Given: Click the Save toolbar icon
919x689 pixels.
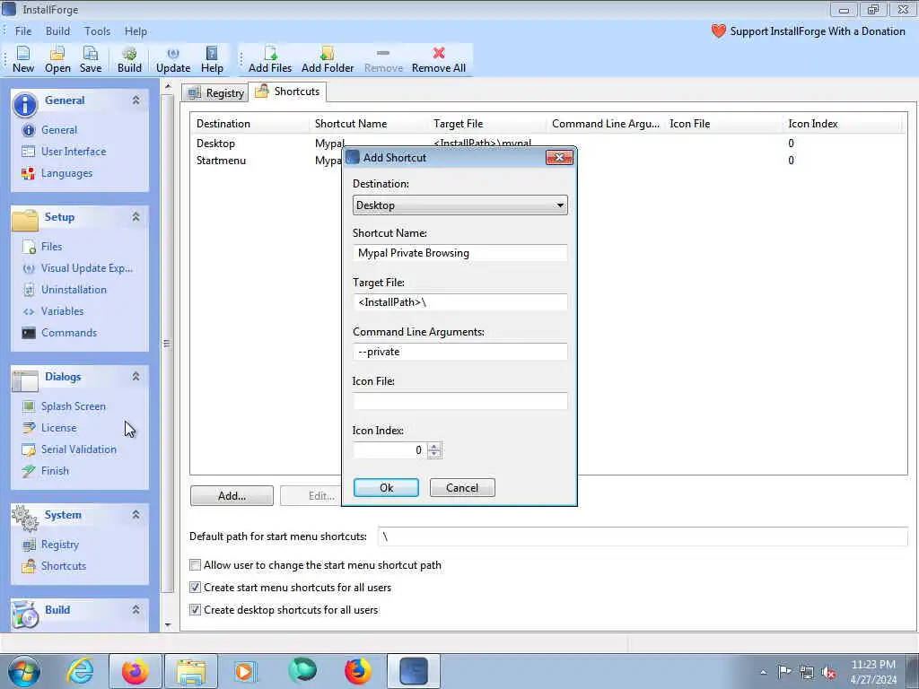Looking at the screenshot, I should (91, 60).
